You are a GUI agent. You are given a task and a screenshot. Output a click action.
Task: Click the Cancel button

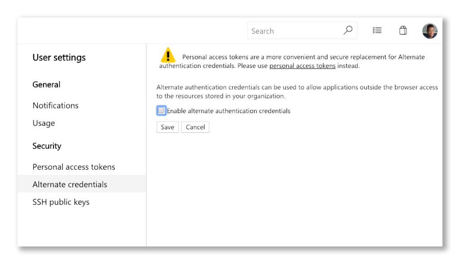click(195, 127)
